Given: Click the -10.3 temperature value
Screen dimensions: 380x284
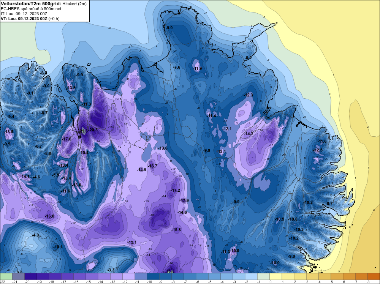Looking at the screenshot, I should coord(299,229).
